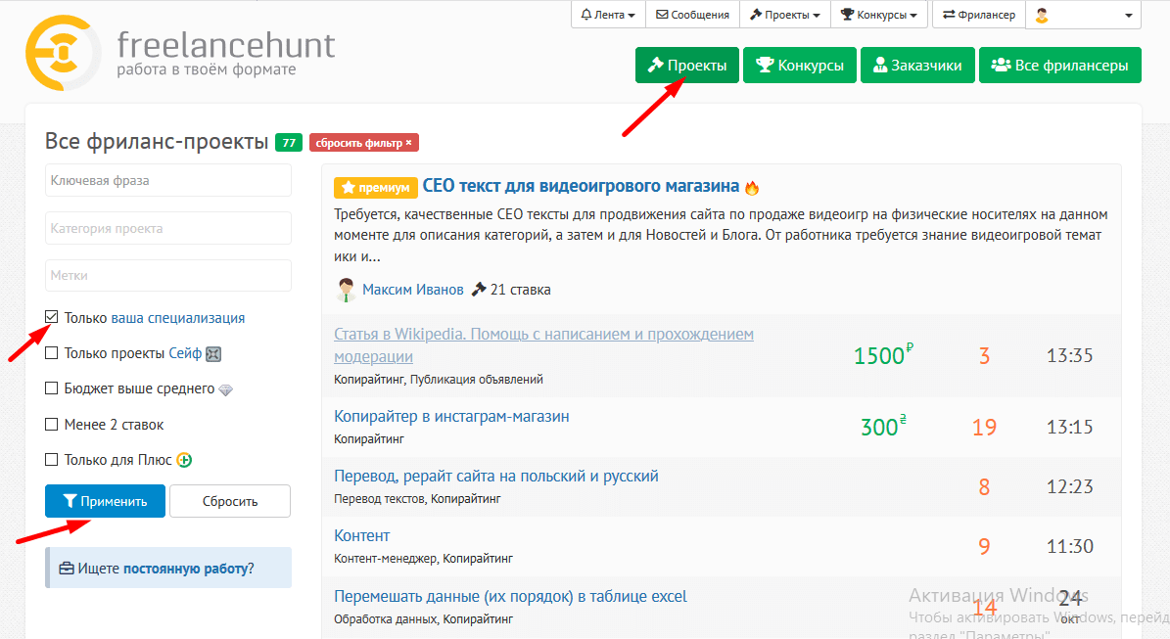
Task: Click the yellow премиум star badge
Action: pyautogui.click(x=376, y=187)
